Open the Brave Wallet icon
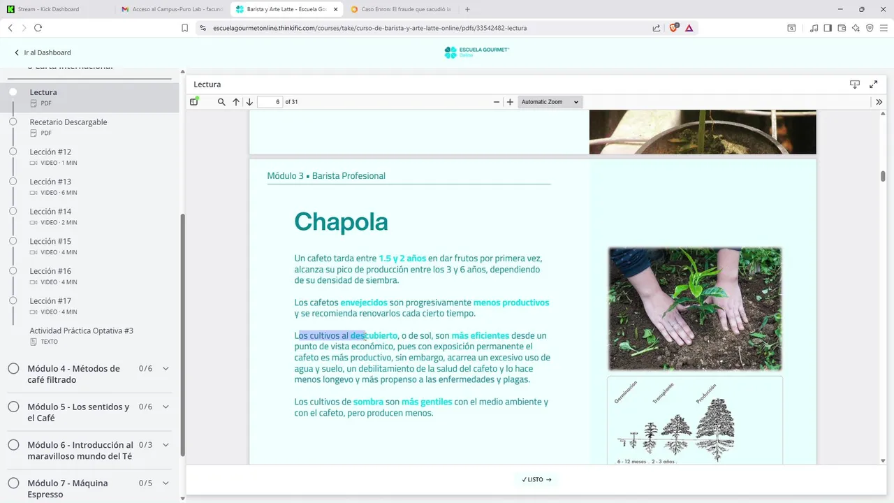This screenshot has width=894, height=503. click(842, 28)
